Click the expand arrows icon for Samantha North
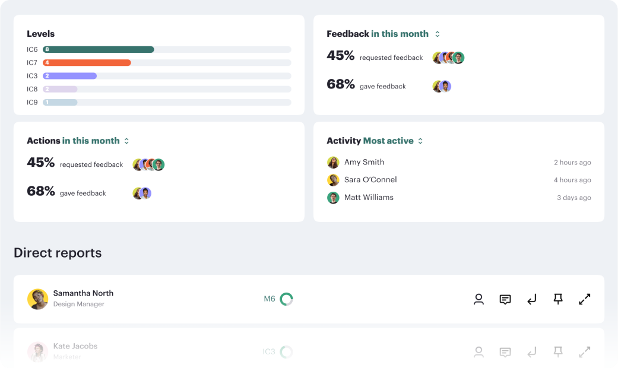 point(585,299)
